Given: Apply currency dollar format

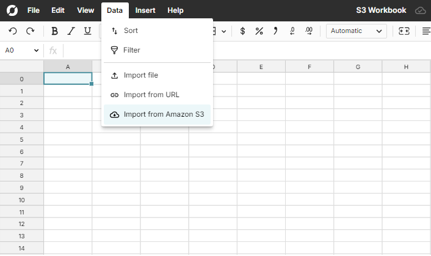Looking at the screenshot, I should [243, 31].
